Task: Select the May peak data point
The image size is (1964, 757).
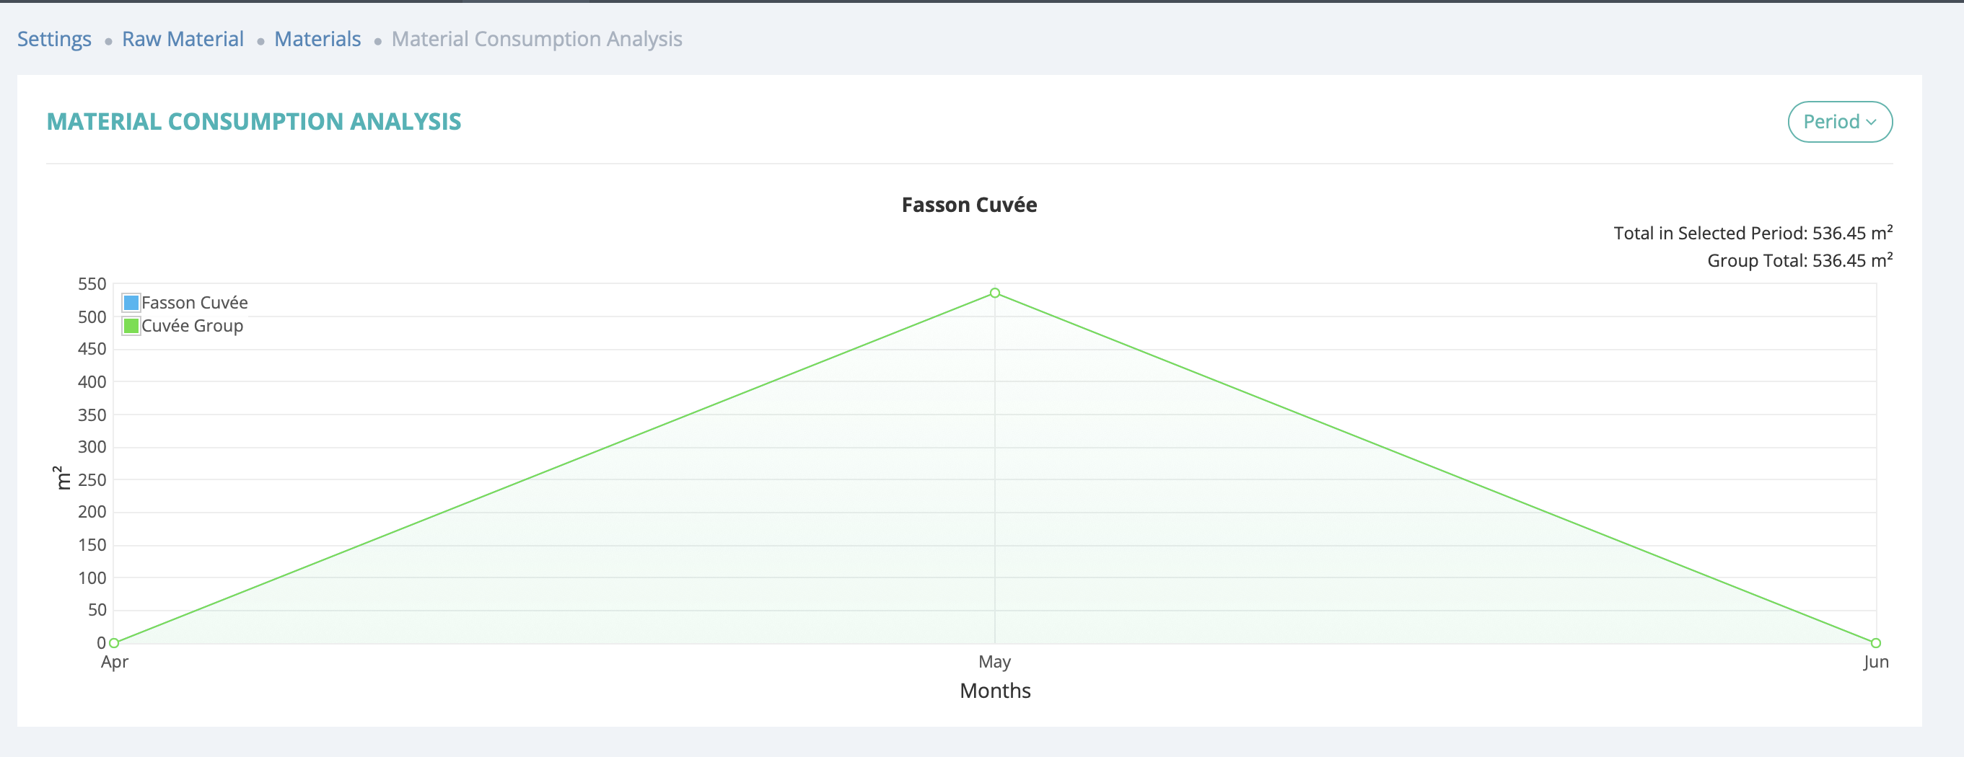Action: pyautogui.click(x=995, y=293)
